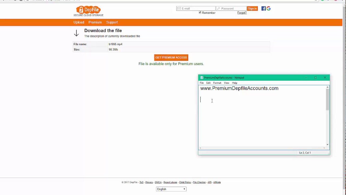Open the Notepad Edit menu
Screen dimensions: 346x195
[208, 83]
